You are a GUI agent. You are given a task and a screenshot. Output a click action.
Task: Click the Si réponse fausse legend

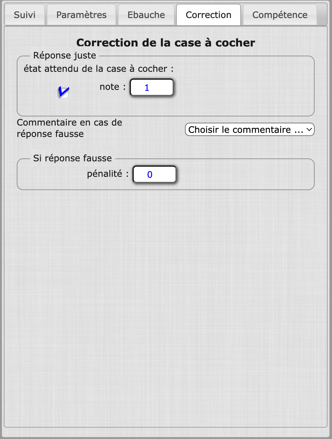point(72,158)
